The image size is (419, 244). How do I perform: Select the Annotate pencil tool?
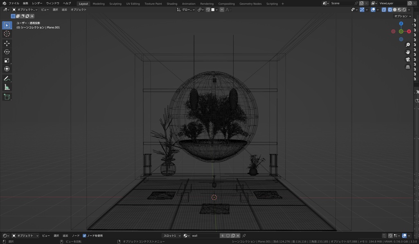(7, 79)
